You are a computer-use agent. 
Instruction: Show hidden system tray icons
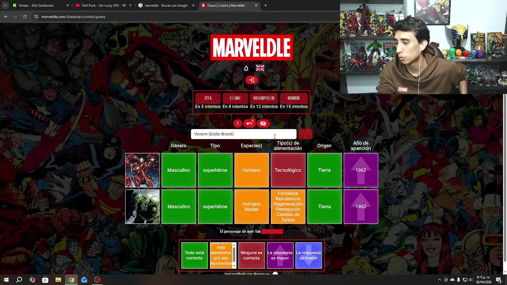point(439,280)
